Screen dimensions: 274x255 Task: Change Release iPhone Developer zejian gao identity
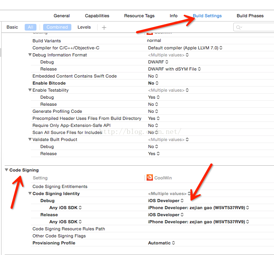point(198,222)
